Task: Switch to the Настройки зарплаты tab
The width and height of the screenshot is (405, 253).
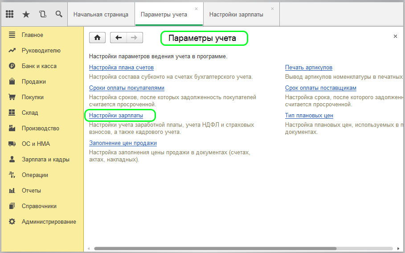Action: (x=236, y=14)
